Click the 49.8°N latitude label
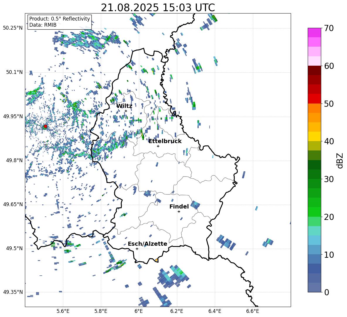 (14, 160)
